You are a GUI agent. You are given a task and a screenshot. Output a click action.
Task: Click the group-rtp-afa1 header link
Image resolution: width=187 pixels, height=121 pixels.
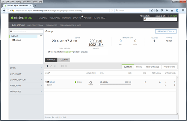[161, 16]
